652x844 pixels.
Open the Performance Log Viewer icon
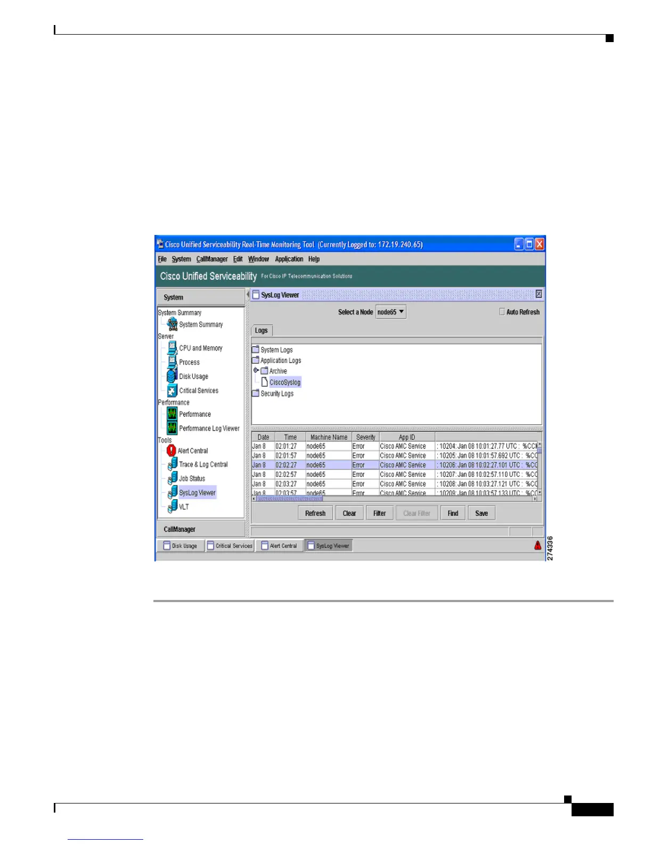pos(172,428)
